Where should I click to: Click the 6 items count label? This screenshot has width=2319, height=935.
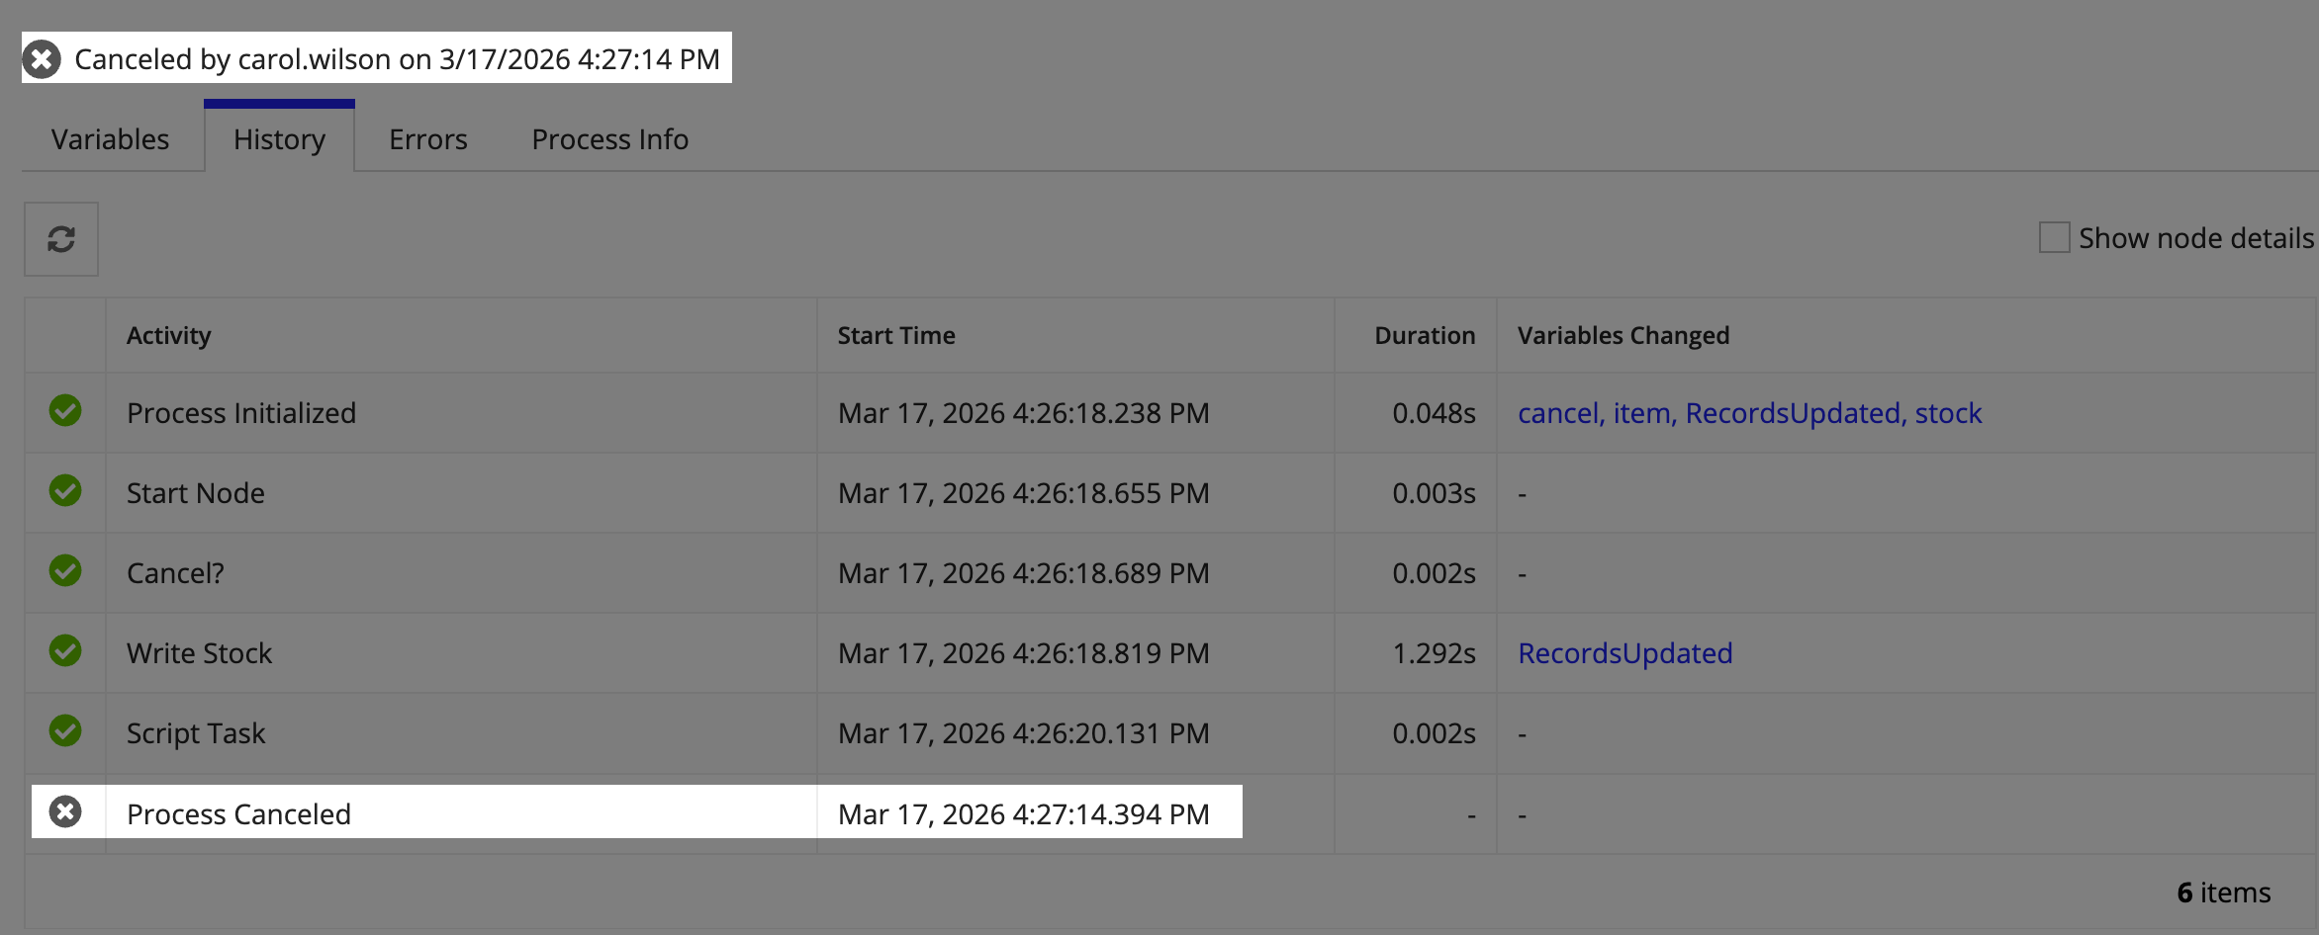point(2223,892)
